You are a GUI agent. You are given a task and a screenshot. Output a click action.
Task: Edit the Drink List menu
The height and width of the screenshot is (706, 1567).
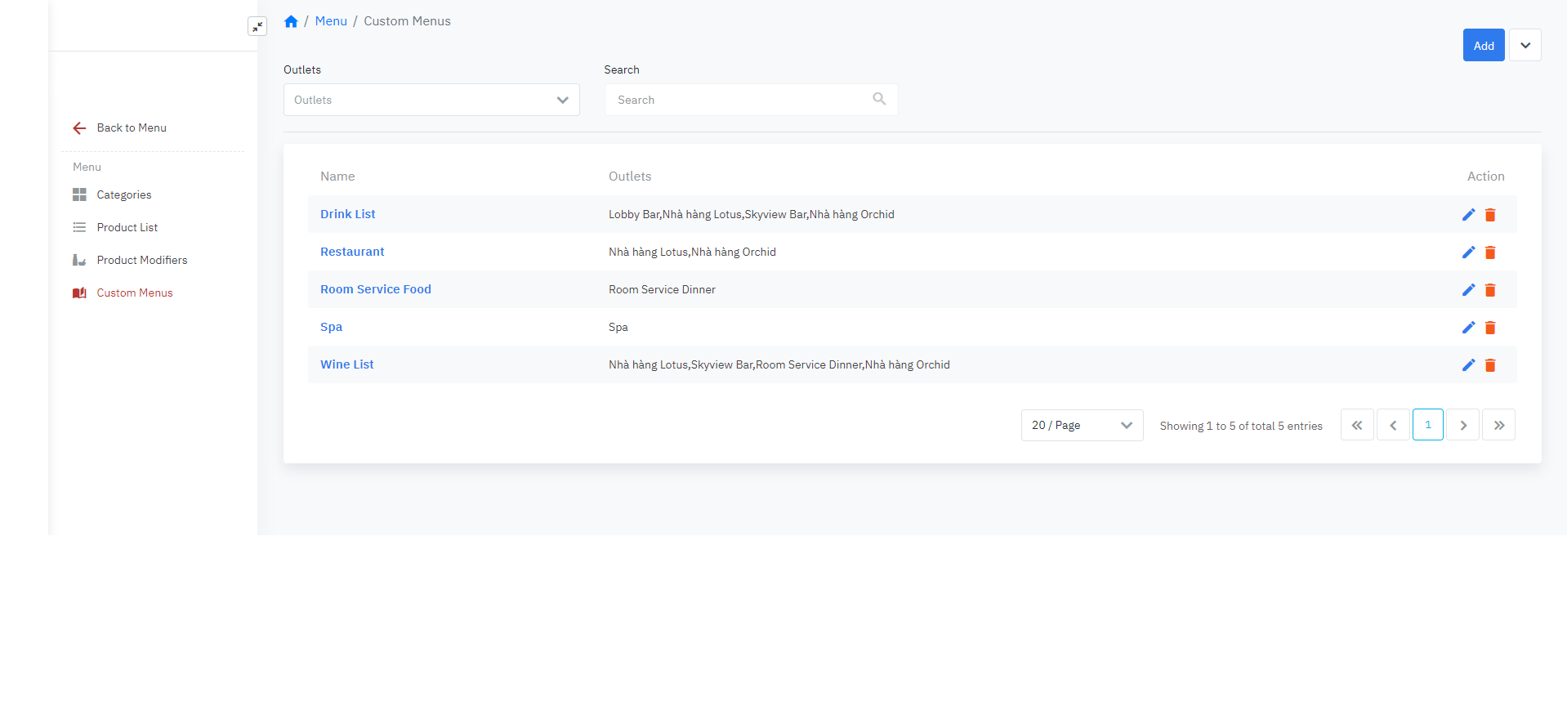(x=1468, y=215)
